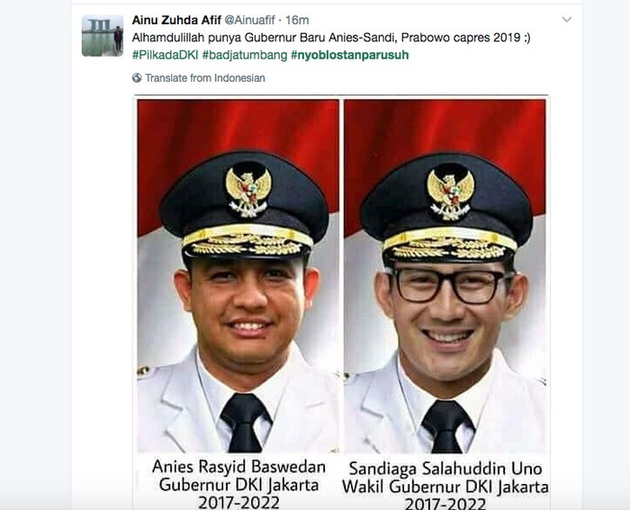Click the tweet text about Gubernur Baru

[331, 38]
